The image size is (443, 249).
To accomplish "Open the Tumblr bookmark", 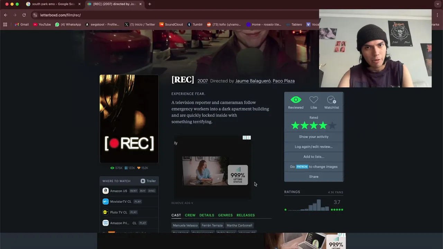I will pyautogui.click(x=195, y=25).
